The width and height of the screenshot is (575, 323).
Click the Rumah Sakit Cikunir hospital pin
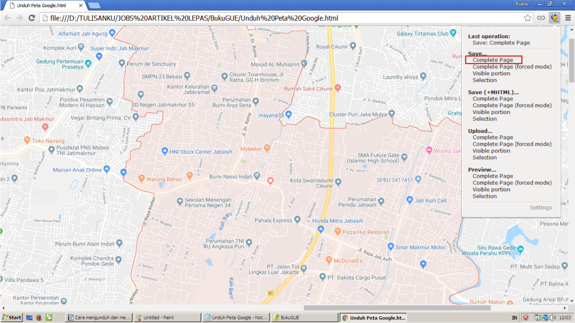coord(338,88)
